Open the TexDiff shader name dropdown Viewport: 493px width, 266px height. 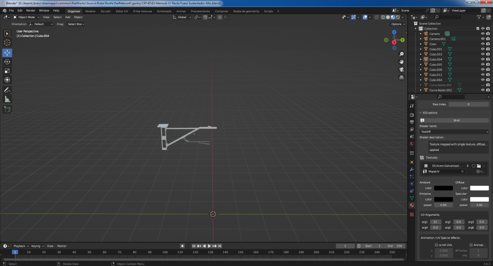[454, 132]
